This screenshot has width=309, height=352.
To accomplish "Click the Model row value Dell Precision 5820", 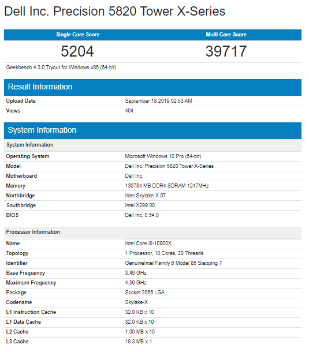I will (169, 166).
